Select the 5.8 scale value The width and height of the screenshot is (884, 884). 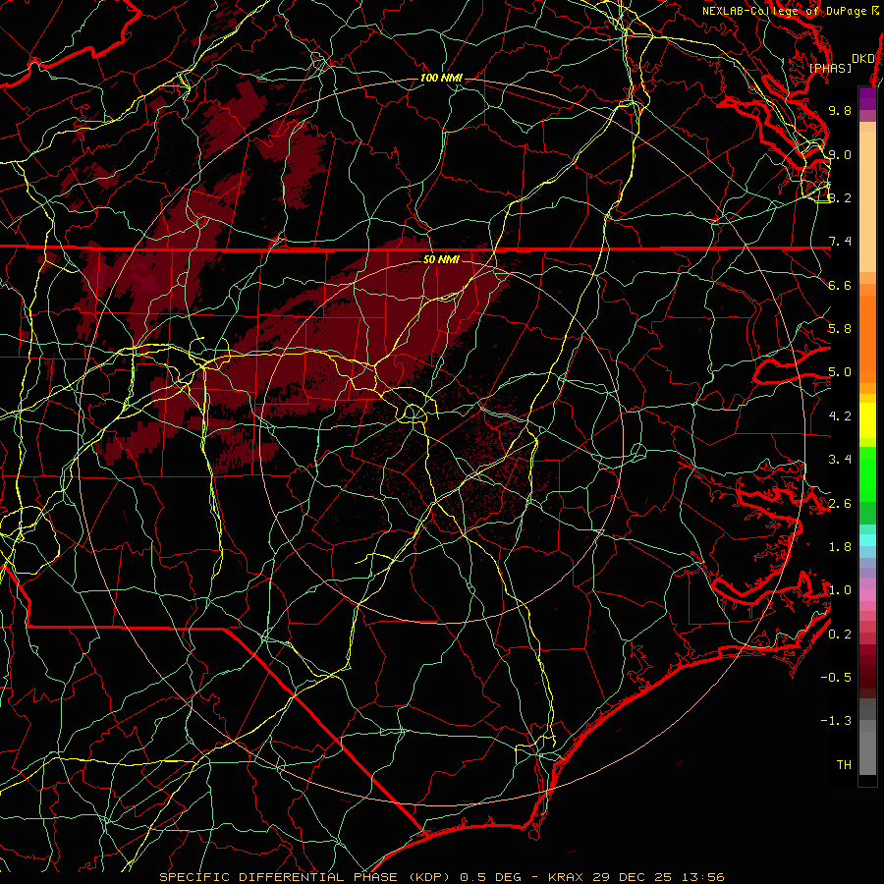(840, 329)
